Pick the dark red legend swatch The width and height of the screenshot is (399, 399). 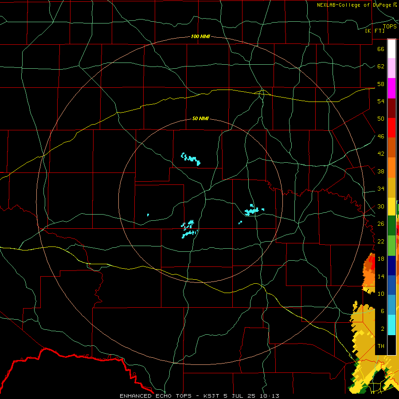(x=391, y=108)
